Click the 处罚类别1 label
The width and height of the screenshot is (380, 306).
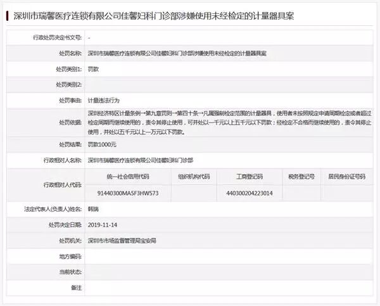pyautogui.click(x=69, y=69)
